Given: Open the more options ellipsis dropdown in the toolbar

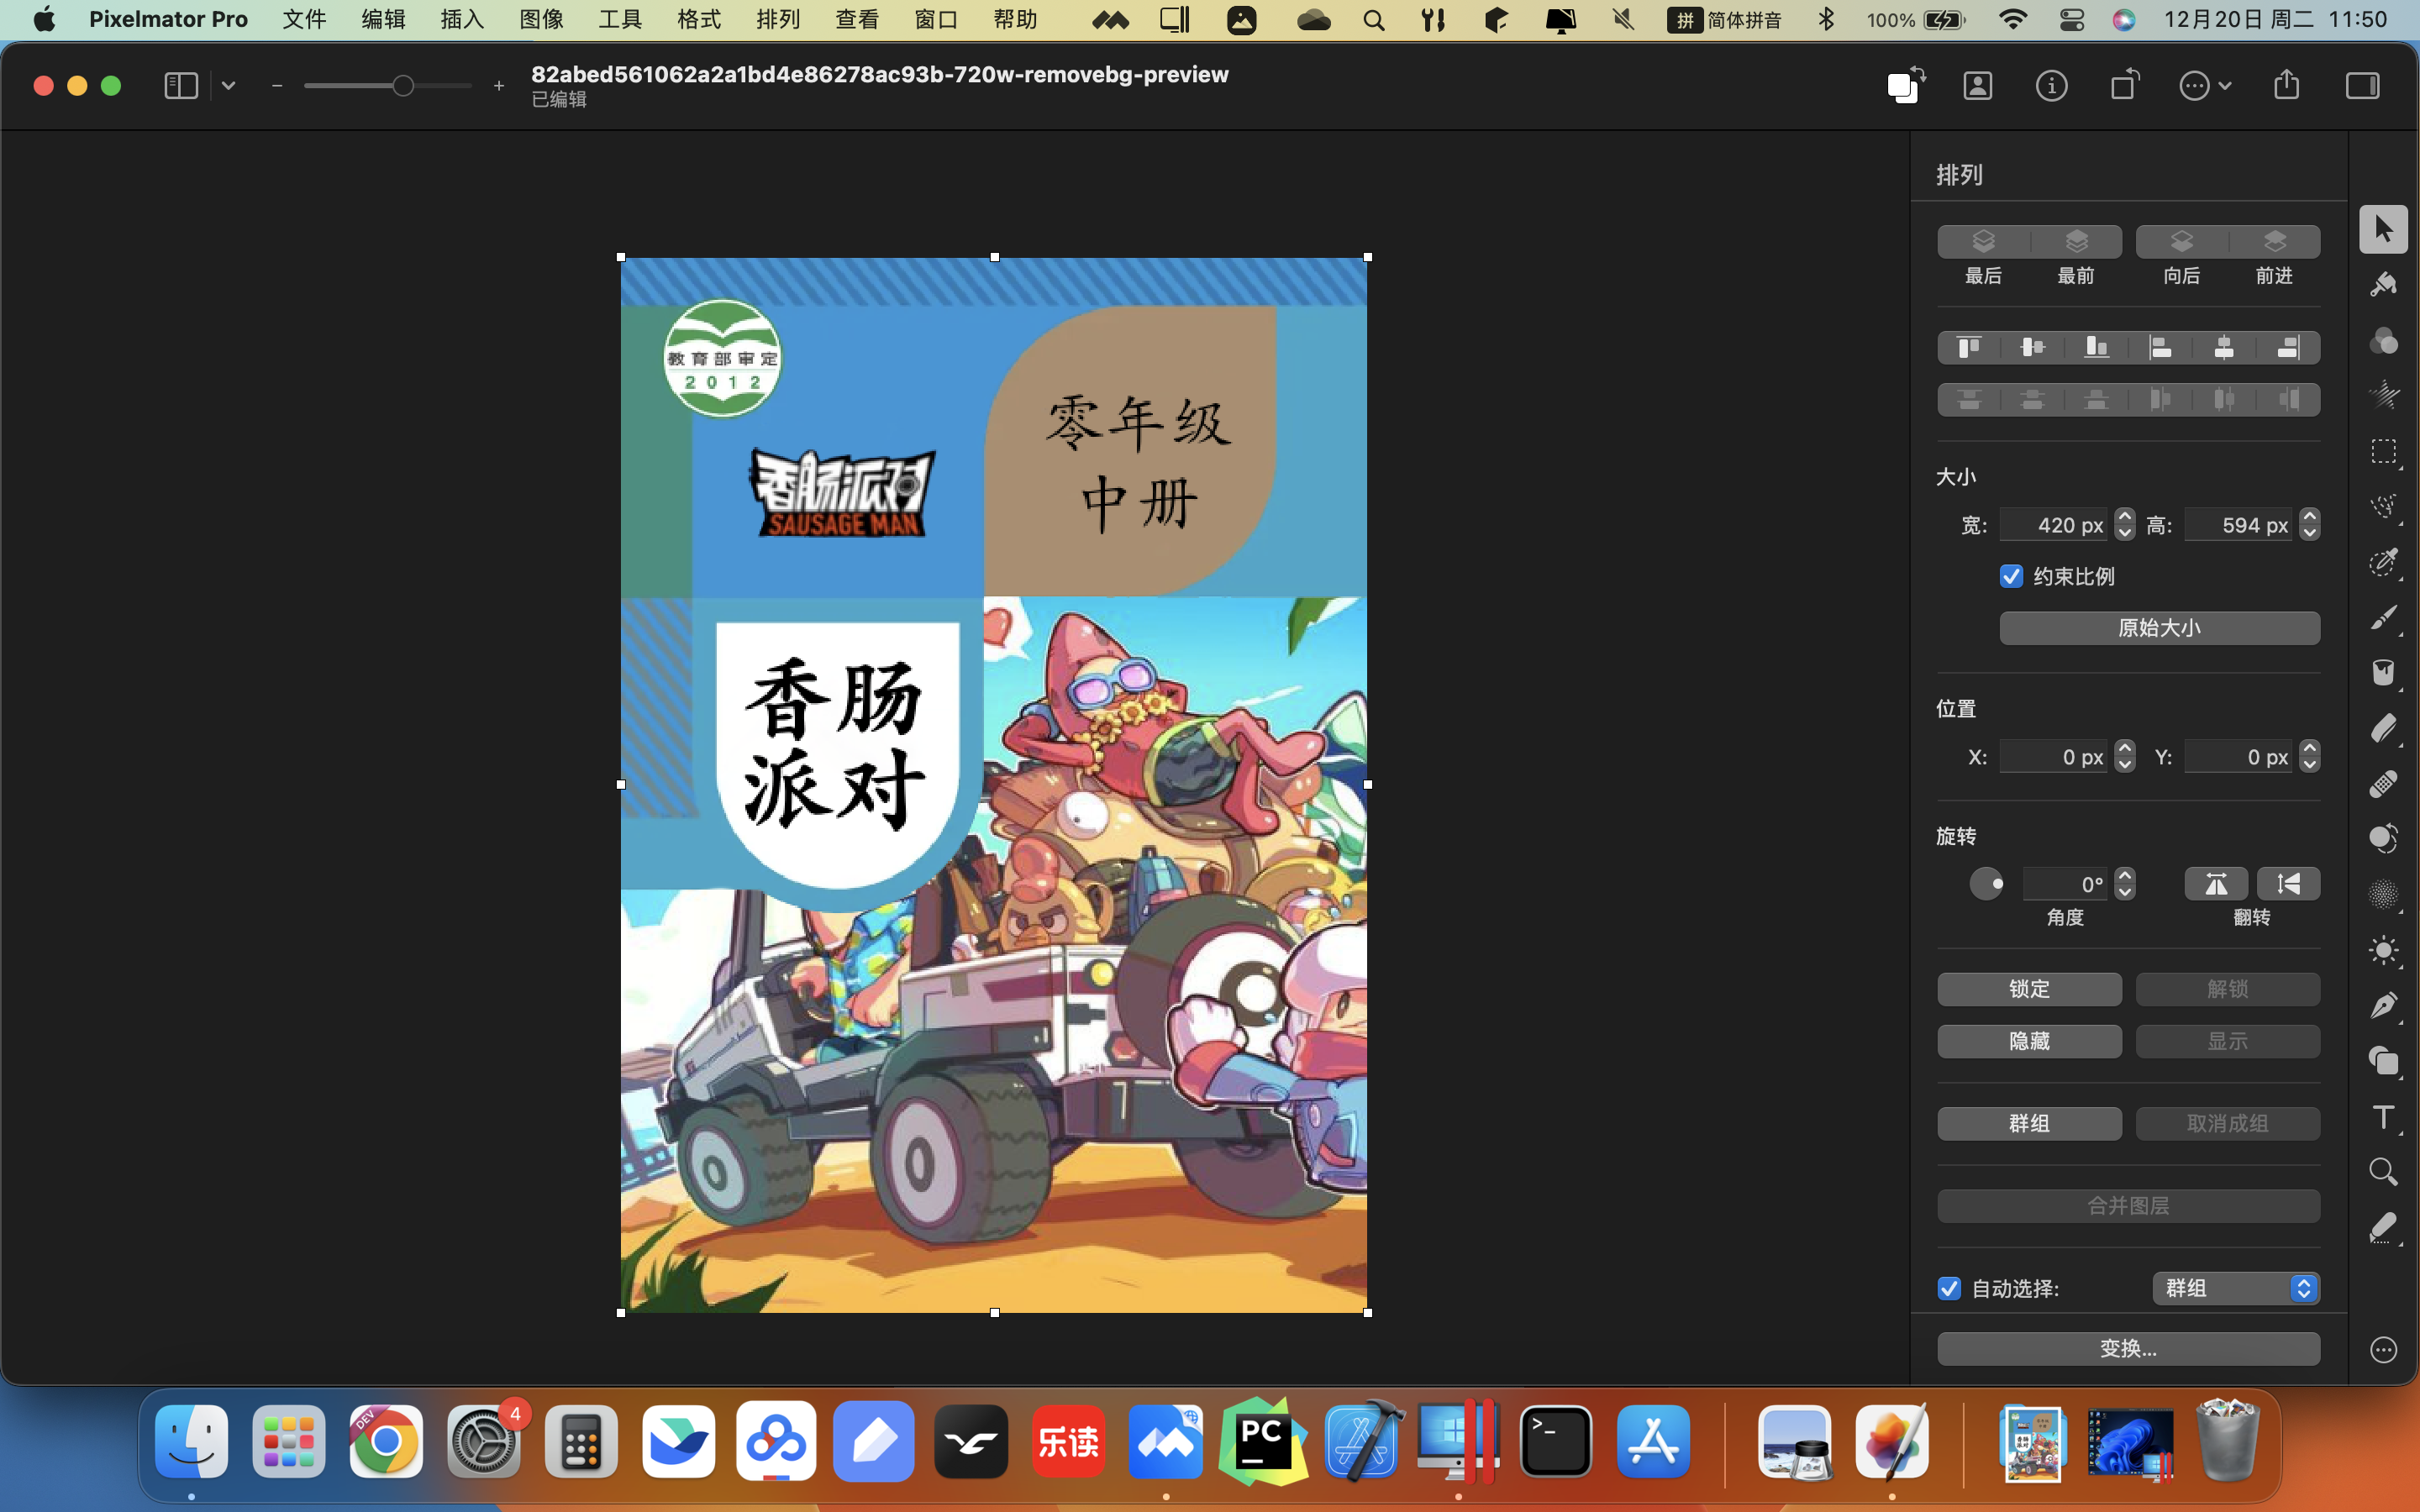Looking at the screenshot, I should click(x=2204, y=86).
